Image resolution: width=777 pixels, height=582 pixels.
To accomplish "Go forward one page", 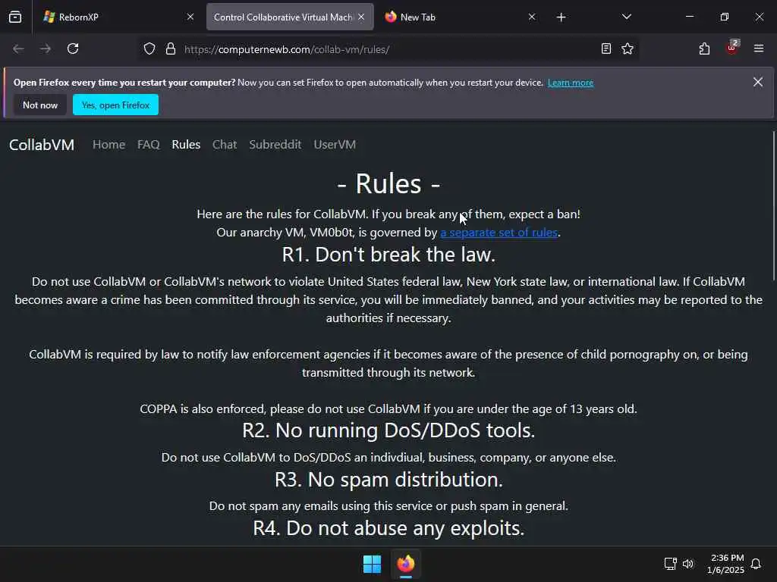I will point(45,48).
